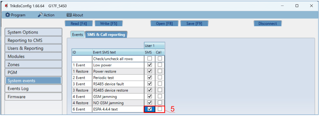This screenshot has height=116, width=319.
Task: Open System Options section
Action: coord(33,32)
